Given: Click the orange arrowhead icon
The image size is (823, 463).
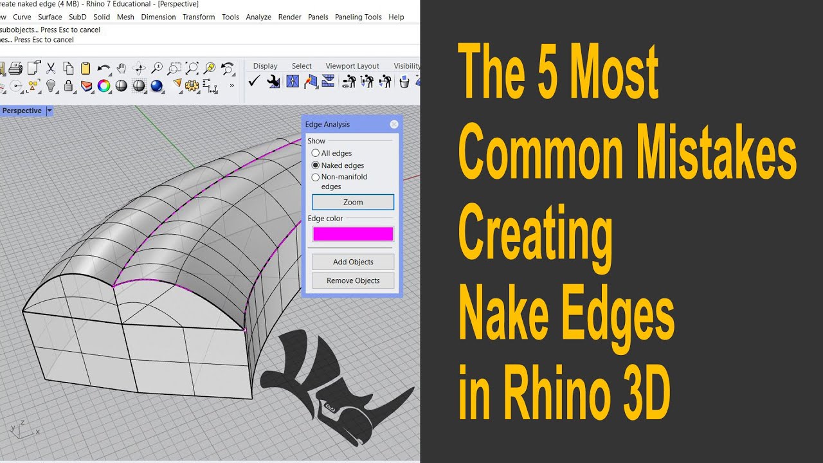Looking at the screenshot, I should click(x=177, y=84).
